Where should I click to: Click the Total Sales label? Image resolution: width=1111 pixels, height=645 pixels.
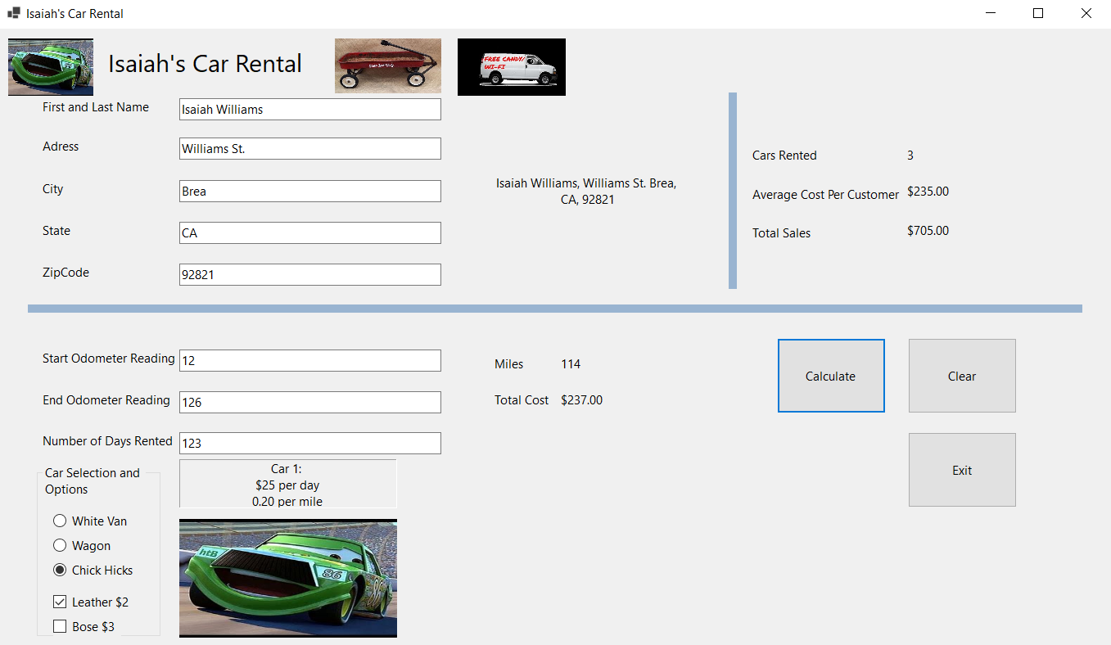click(x=782, y=233)
